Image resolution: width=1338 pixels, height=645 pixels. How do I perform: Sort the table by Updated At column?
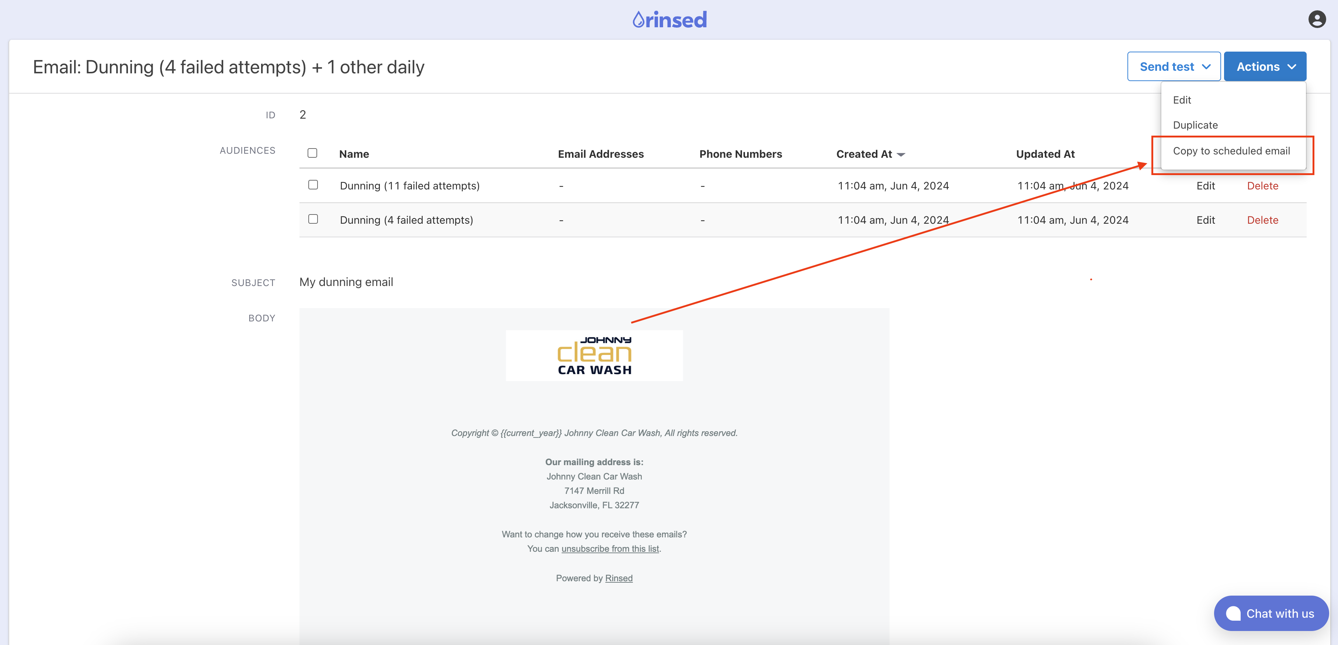point(1045,154)
